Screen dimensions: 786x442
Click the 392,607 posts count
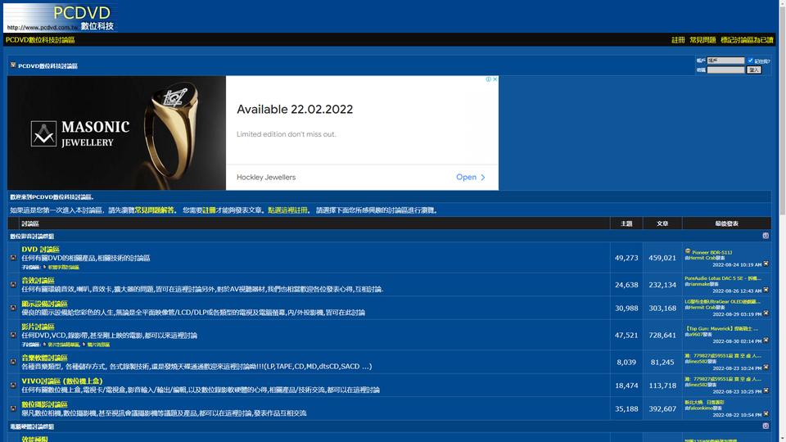click(662, 408)
